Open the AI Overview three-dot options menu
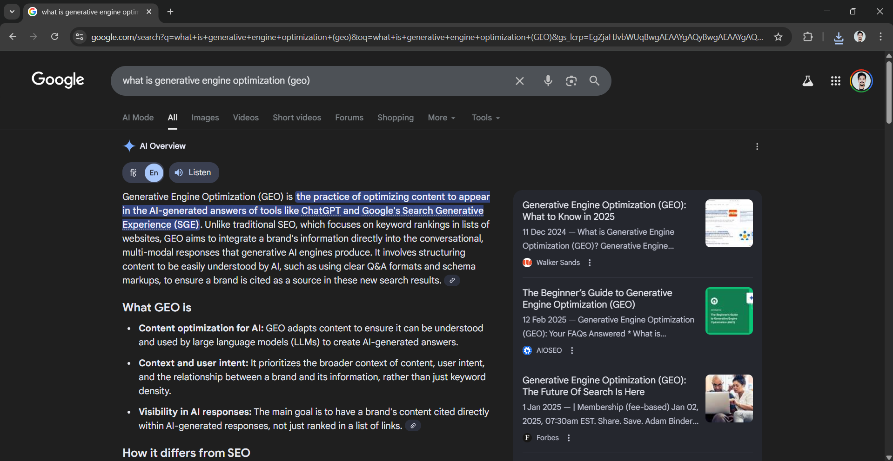 757,146
